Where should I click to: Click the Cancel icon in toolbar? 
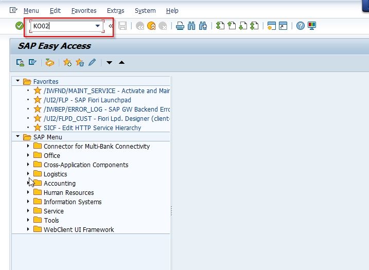coord(163,26)
